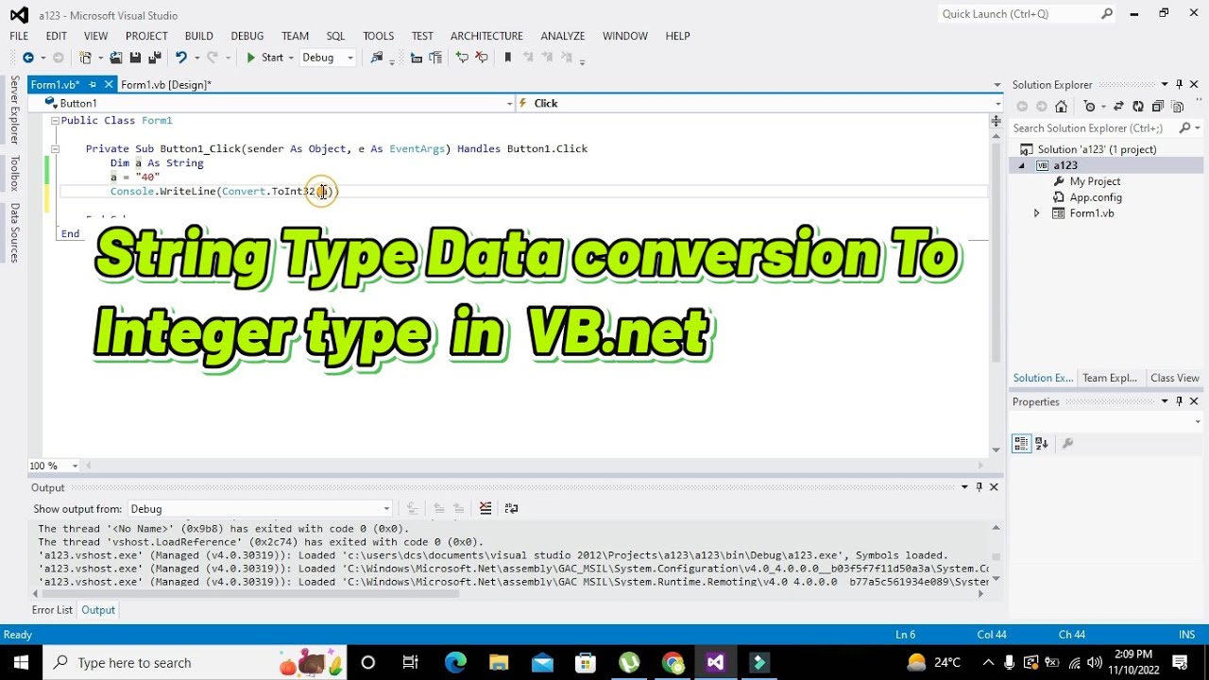
Task: Collapse the a123 project node
Action: [x=1021, y=166]
